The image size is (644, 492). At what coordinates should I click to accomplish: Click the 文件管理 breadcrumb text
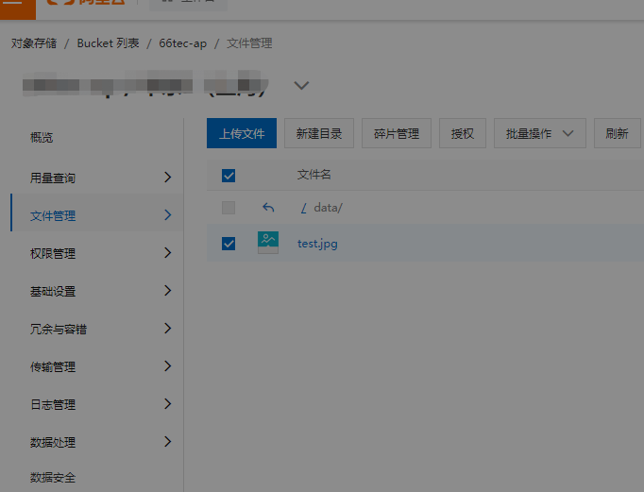249,43
